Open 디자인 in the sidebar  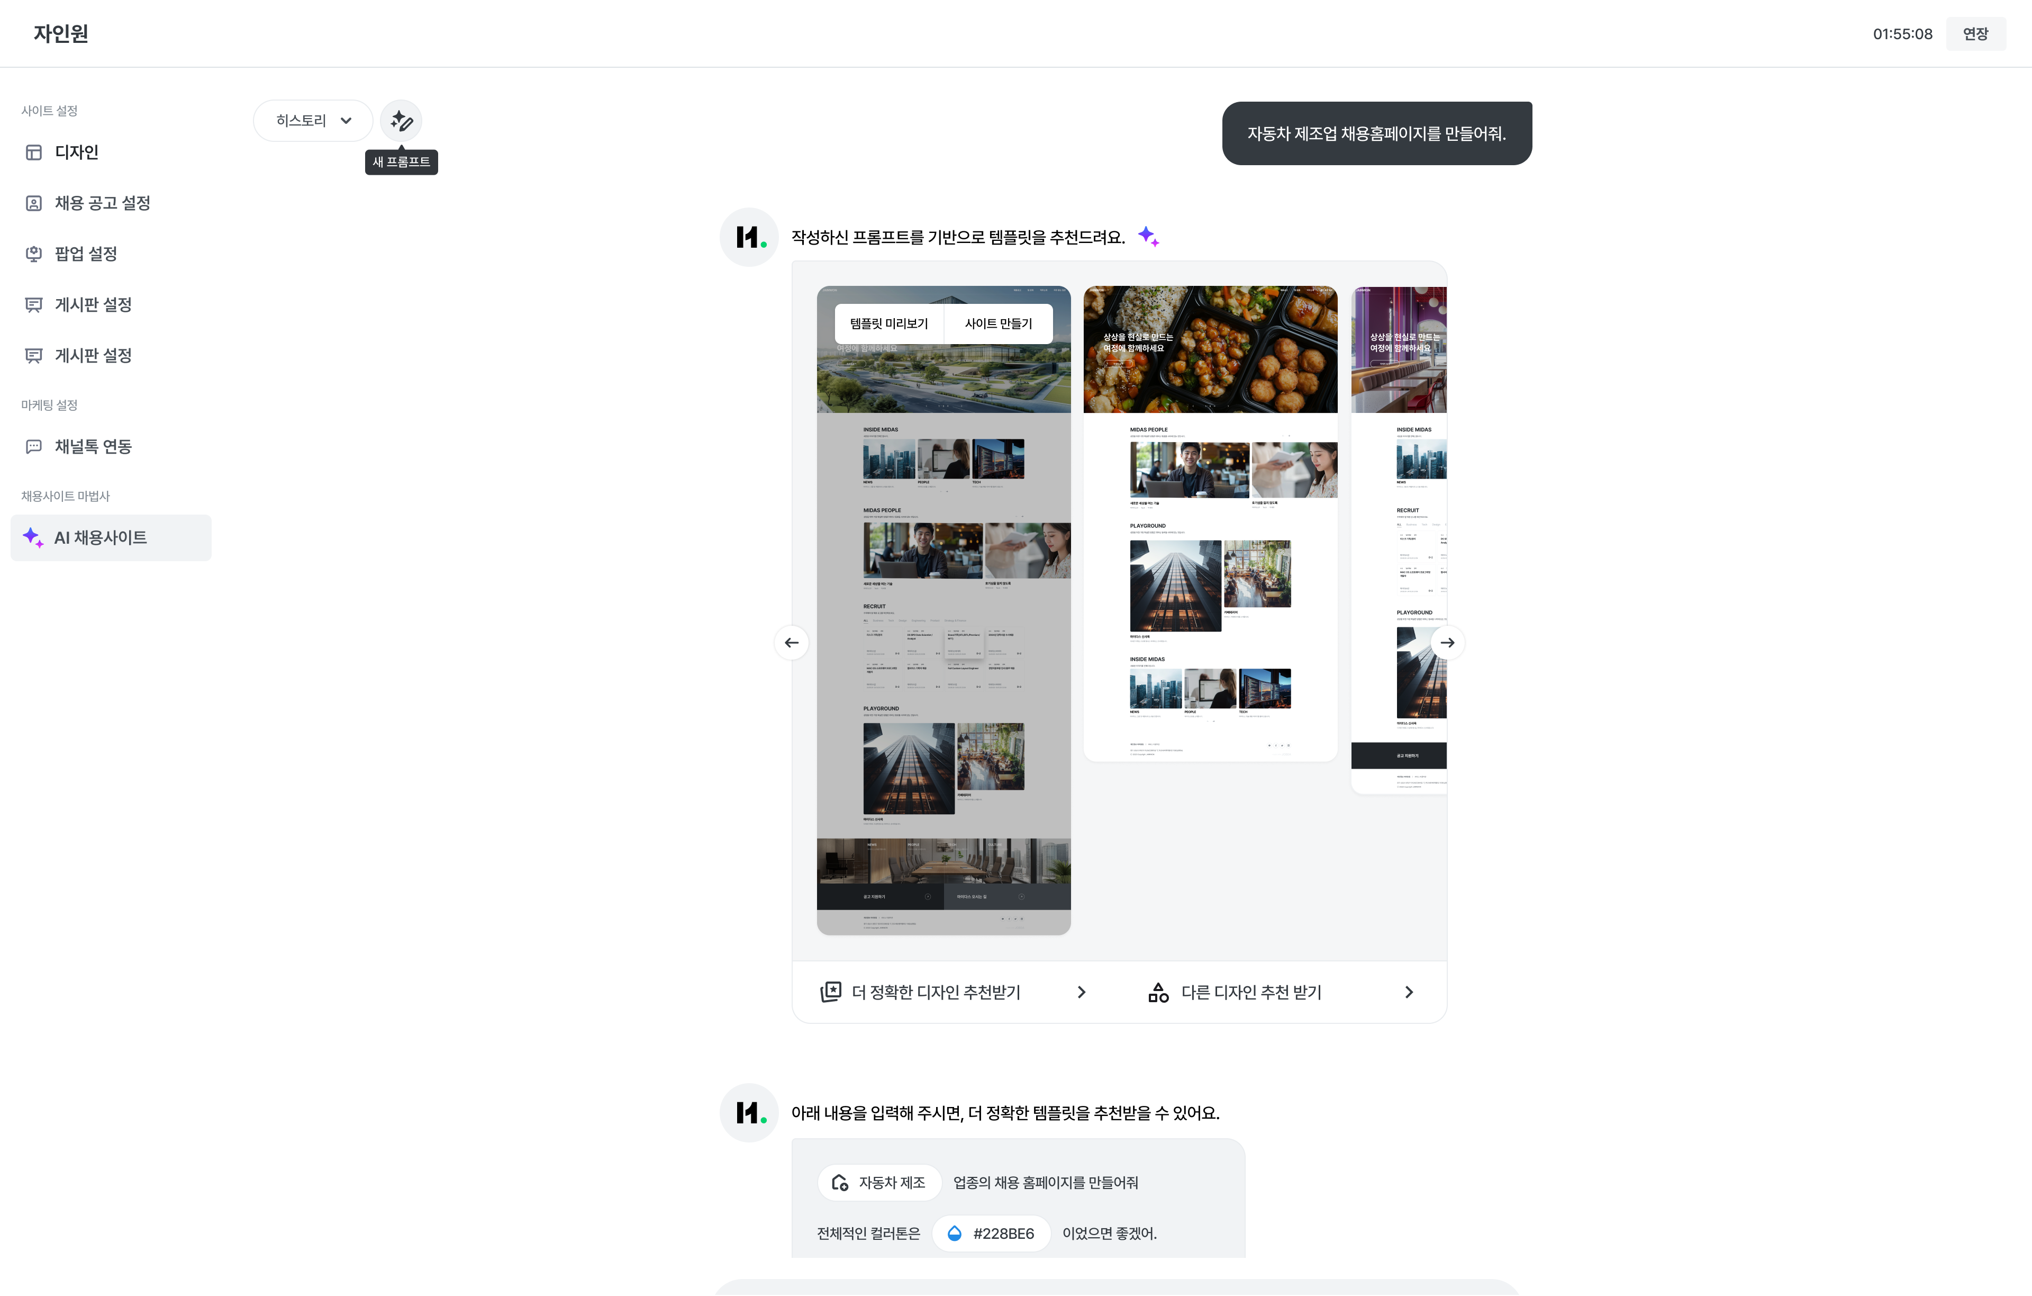(76, 152)
